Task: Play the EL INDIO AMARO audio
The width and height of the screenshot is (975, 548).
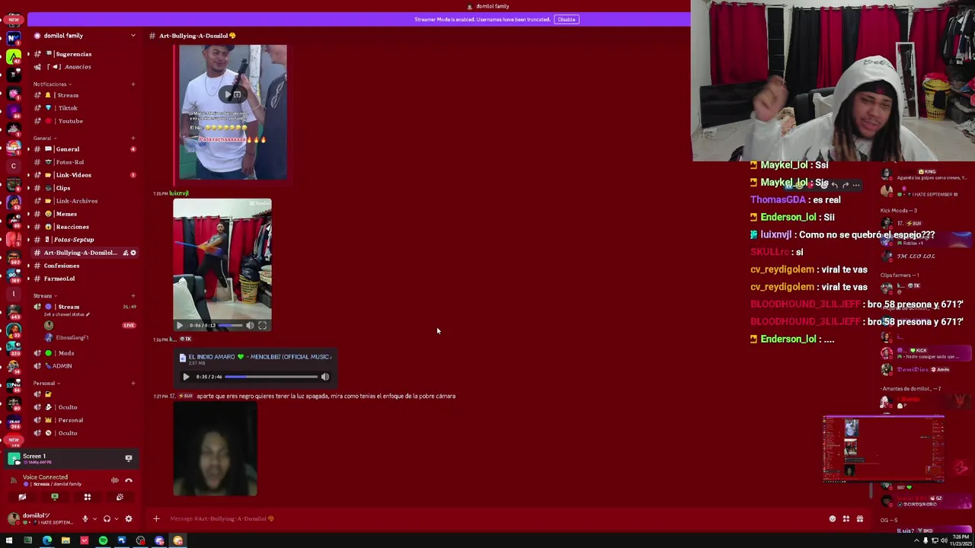Action: [x=186, y=377]
